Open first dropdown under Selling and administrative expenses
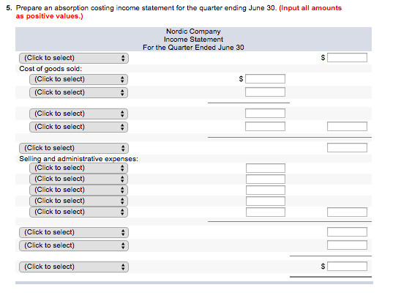Viewport: 412px width, 293px height. click(x=78, y=168)
